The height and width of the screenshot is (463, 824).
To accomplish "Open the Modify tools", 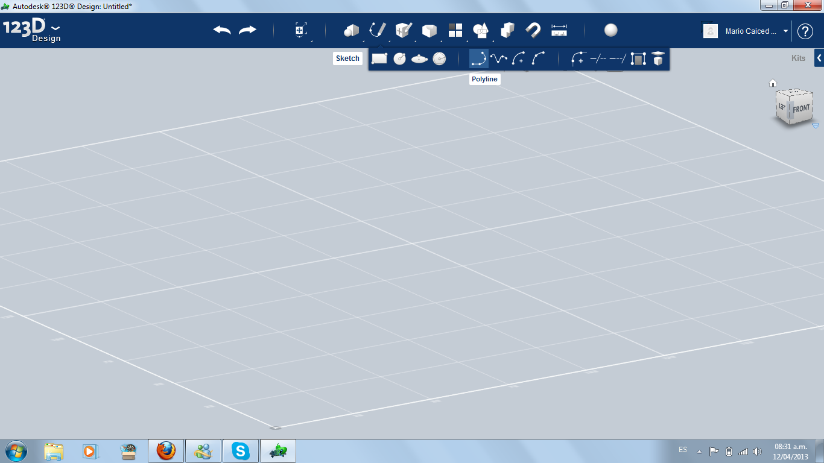I will [429, 30].
